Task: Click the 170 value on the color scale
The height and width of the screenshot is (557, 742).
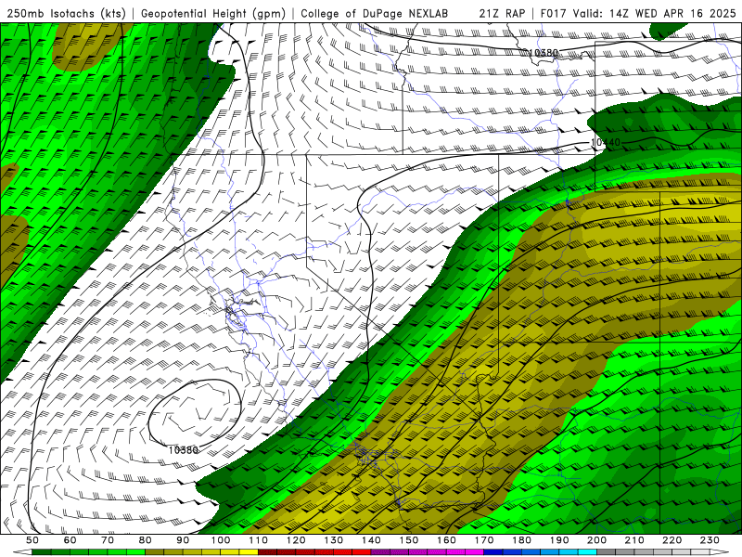Action: tap(483, 539)
